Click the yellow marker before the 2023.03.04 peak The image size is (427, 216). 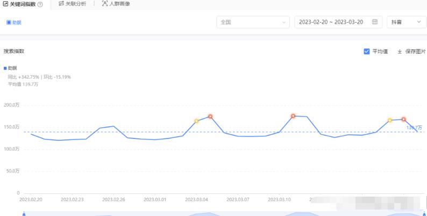click(x=196, y=121)
